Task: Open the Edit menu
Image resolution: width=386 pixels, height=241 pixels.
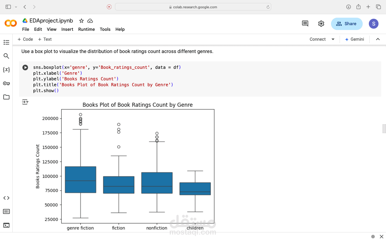Action: (x=38, y=29)
